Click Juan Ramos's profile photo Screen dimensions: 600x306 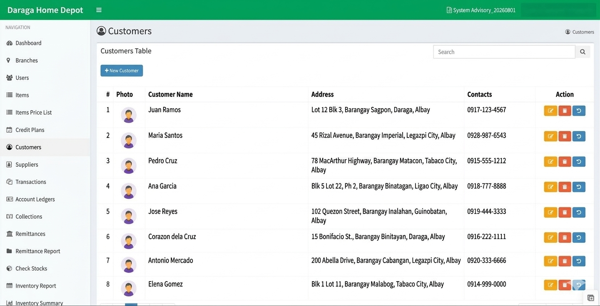point(129,115)
